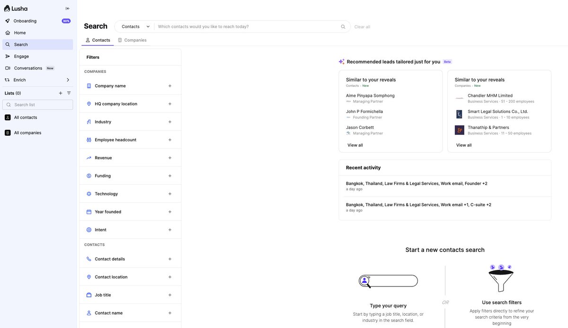The image size is (568, 328).
Task: Open Onboarding in the sidebar
Action: [38, 21]
